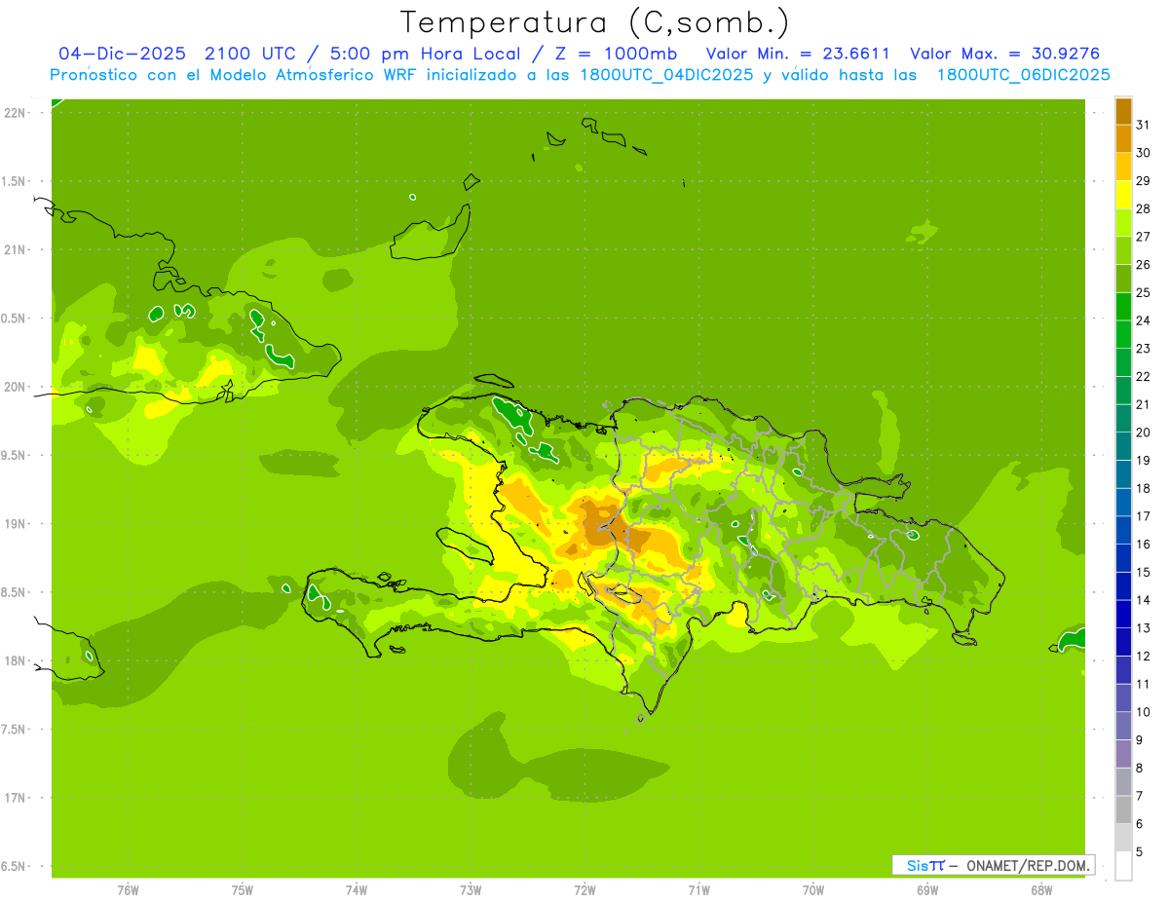
Task: Click the '7.5N' latitude label
Action: click(15, 730)
